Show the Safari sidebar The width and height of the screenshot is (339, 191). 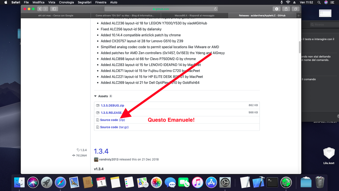click(54, 9)
